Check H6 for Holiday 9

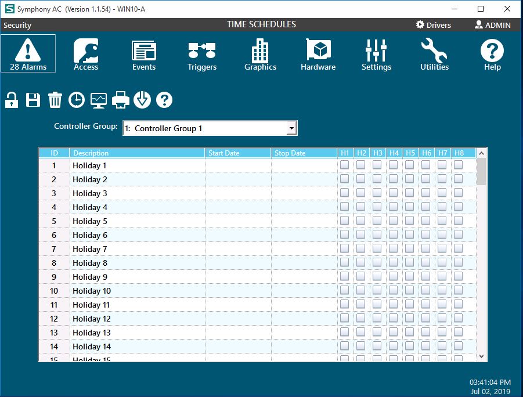tap(426, 277)
